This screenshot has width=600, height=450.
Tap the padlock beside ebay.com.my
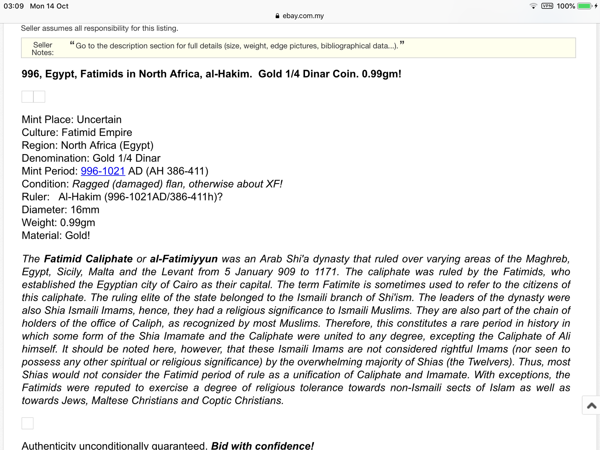pos(277,16)
